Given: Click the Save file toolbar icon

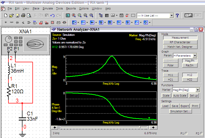Looking at the screenshot, I should pos(17,16).
